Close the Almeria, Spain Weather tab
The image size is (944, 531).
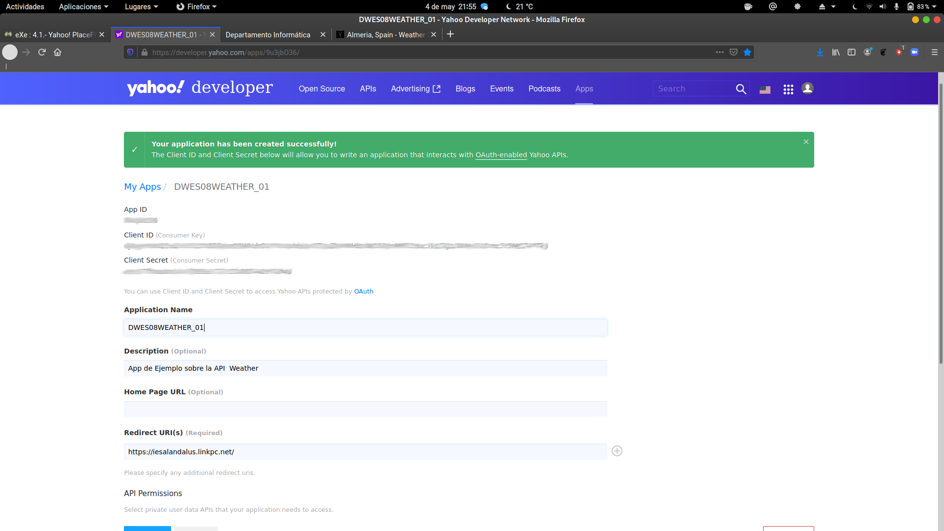pos(434,34)
